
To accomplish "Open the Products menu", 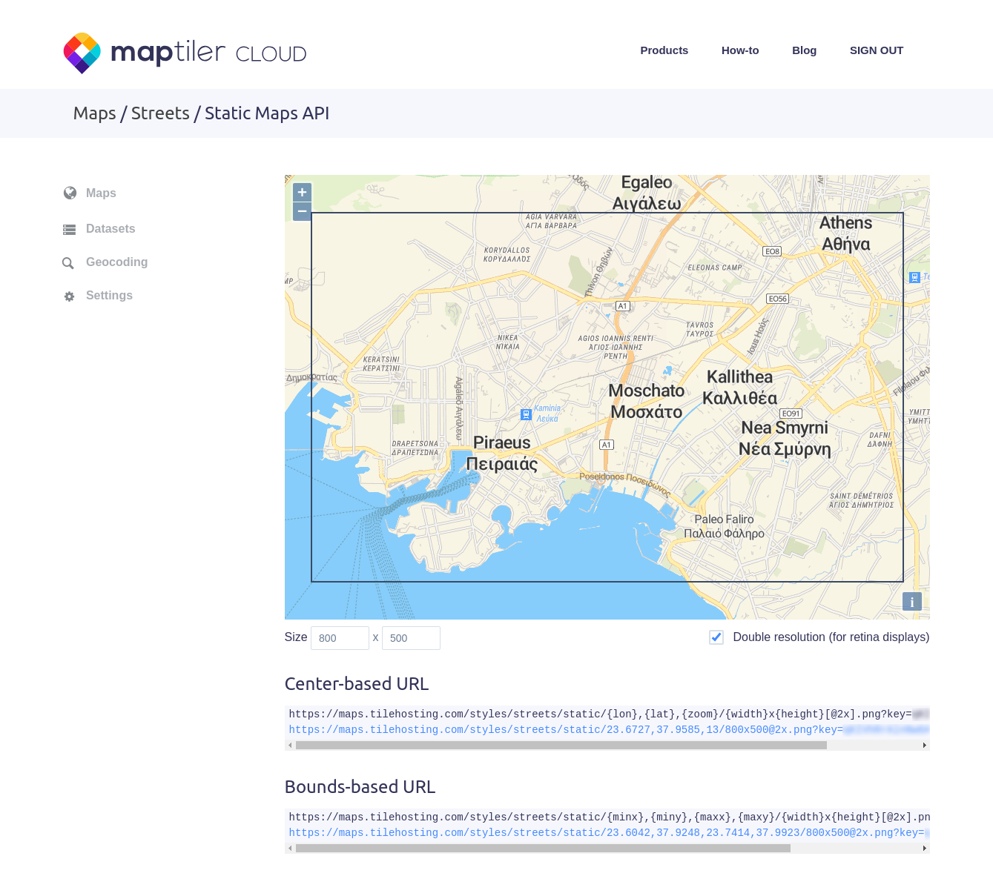I will click(664, 50).
